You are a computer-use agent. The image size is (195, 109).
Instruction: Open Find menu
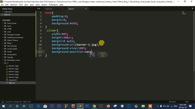click(21, 5)
